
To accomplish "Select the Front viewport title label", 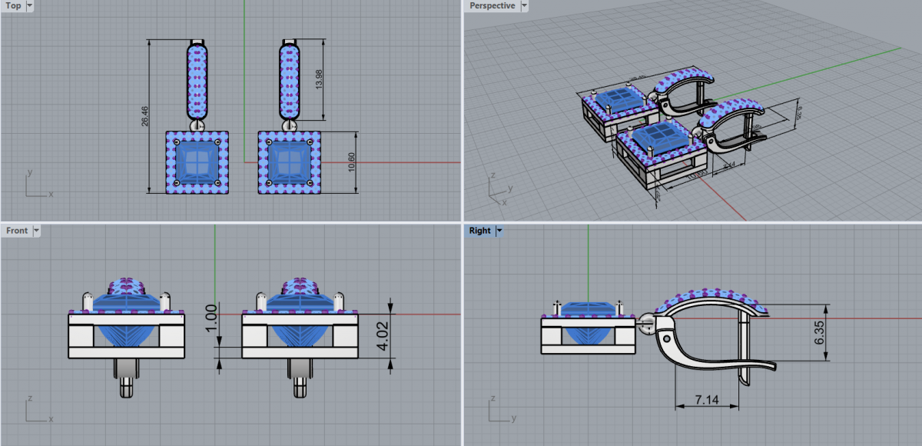I will click(x=16, y=231).
